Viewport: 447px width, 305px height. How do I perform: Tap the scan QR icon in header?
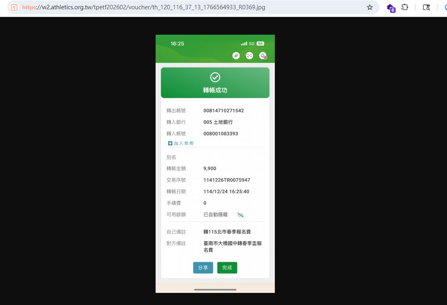249,56
